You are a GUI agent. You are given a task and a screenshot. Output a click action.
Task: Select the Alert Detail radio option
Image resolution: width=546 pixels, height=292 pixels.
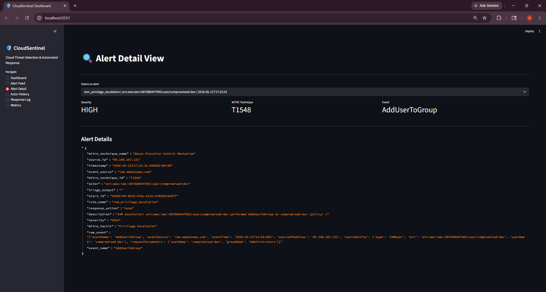point(16,89)
